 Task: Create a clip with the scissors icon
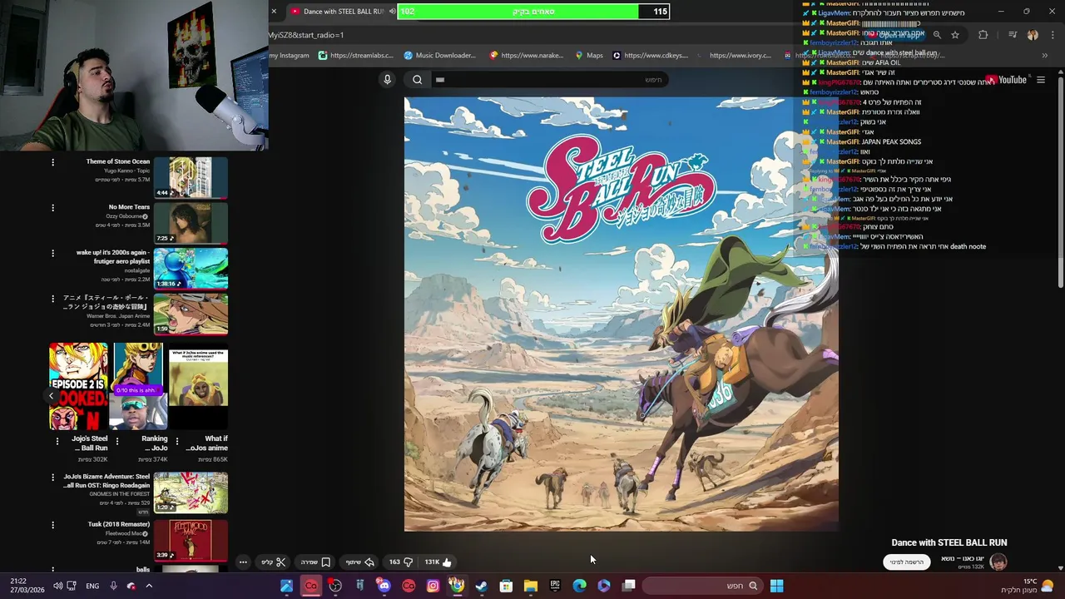click(x=273, y=562)
